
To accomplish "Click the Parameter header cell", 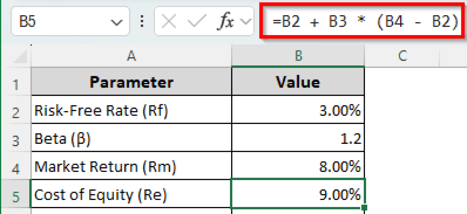I will (x=131, y=81).
